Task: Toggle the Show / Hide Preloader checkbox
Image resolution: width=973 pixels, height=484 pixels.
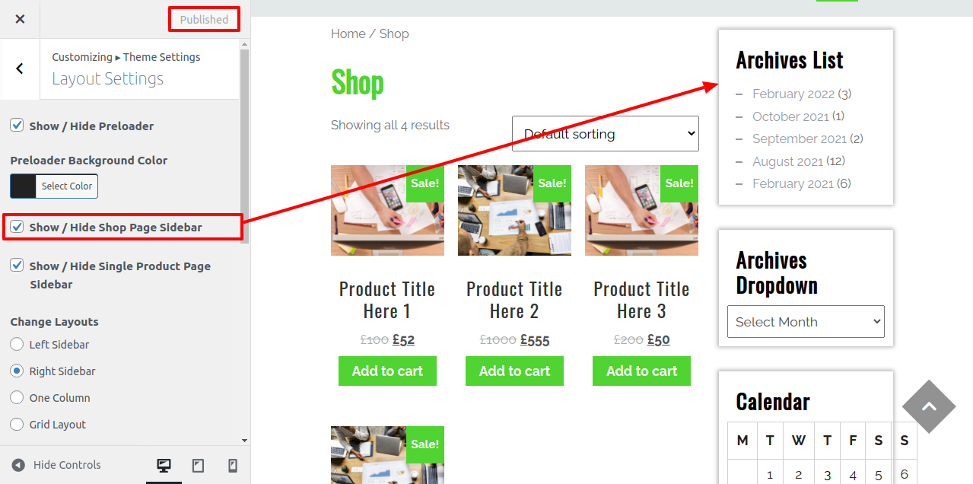Action: (x=17, y=125)
